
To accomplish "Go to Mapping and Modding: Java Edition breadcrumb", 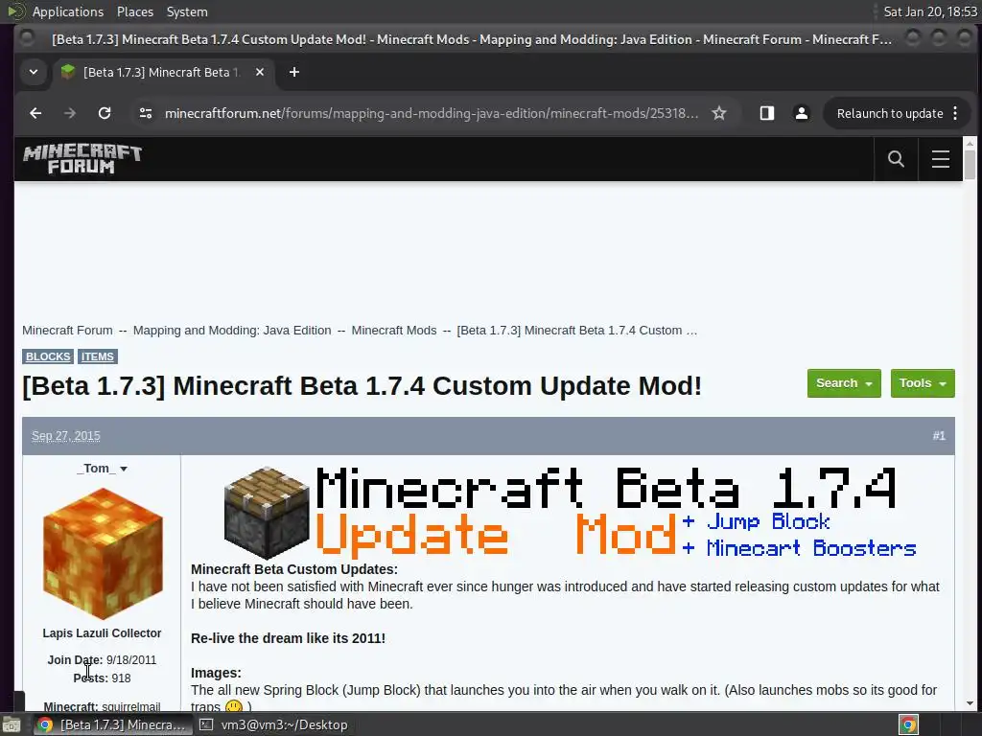I will [232, 331].
